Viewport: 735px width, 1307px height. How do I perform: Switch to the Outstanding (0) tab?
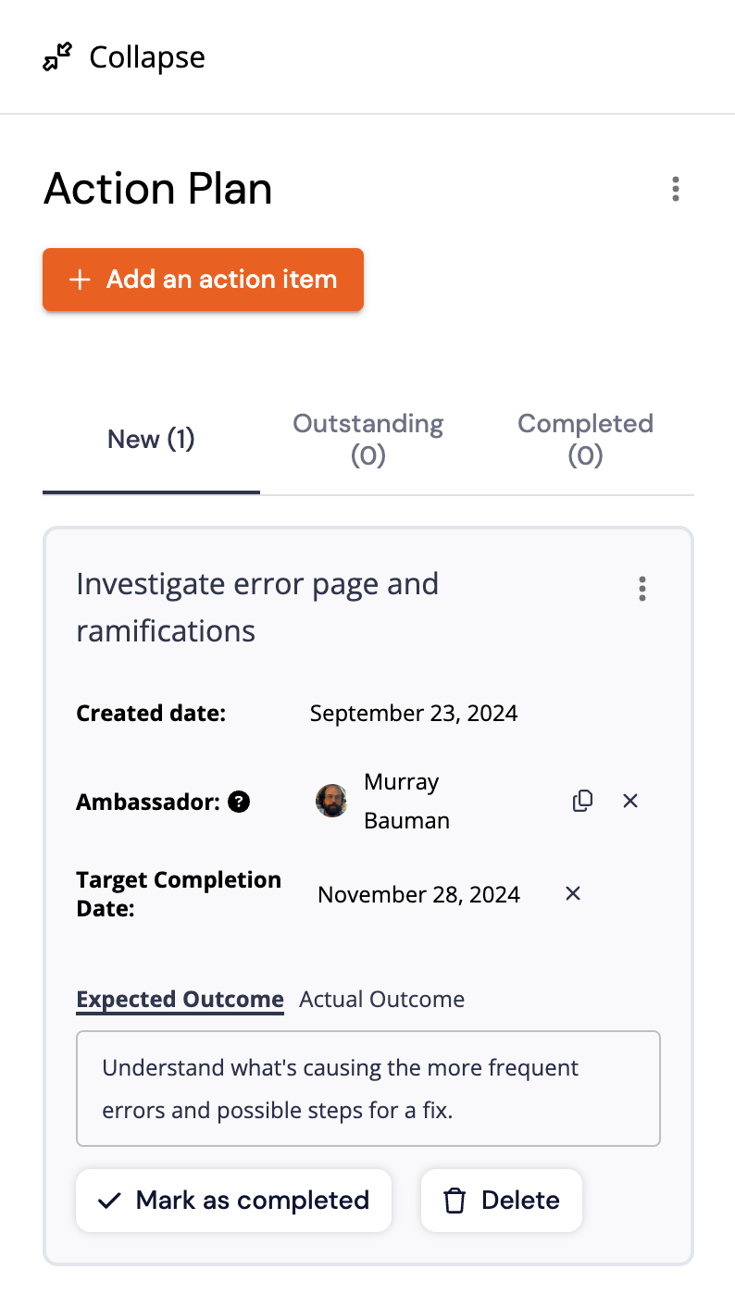click(368, 439)
